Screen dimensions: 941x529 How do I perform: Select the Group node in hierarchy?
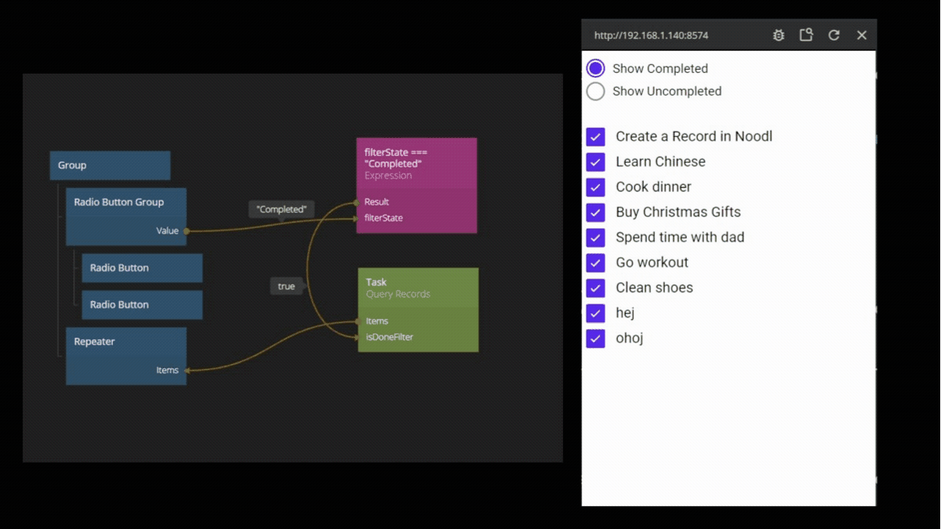pyautogui.click(x=110, y=165)
